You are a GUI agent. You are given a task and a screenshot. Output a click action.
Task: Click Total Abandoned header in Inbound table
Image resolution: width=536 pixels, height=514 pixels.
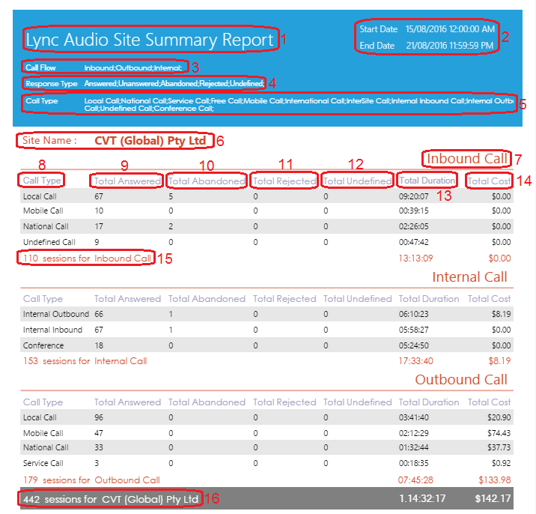[207, 181]
